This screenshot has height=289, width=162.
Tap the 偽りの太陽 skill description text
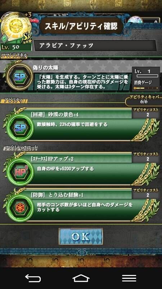point(83,82)
